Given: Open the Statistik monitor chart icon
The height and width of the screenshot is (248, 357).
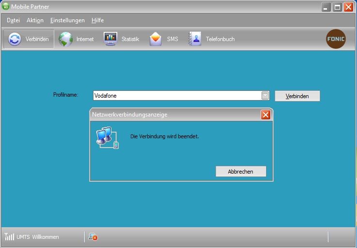Looking at the screenshot, I should pyautogui.click(x=110, y=39).
